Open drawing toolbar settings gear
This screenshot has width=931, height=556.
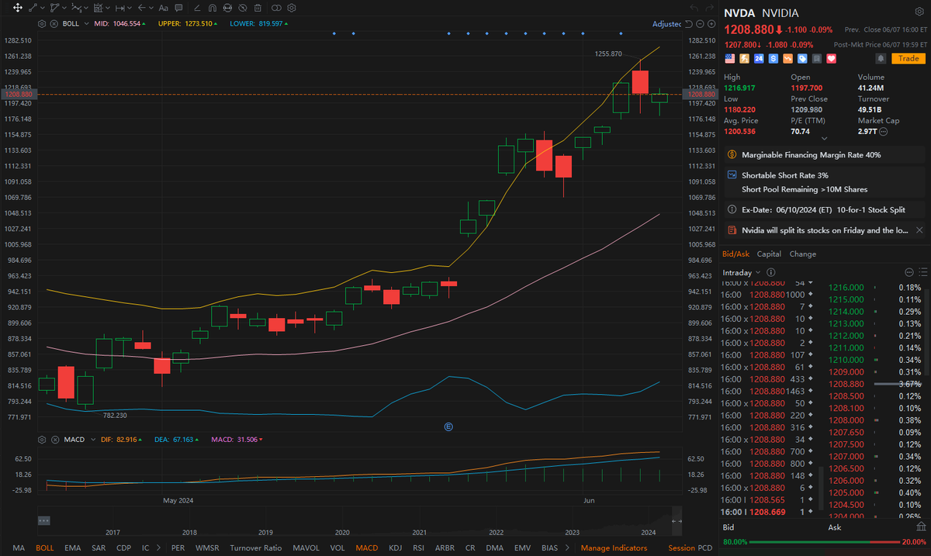(292, 8)
